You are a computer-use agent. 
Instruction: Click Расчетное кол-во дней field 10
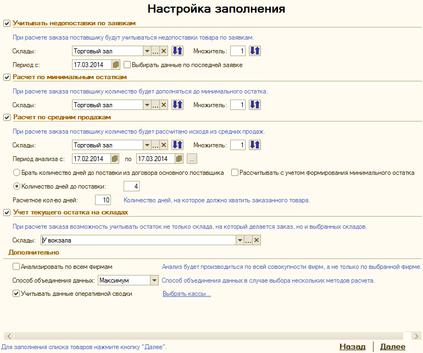[x=103, y=200]
